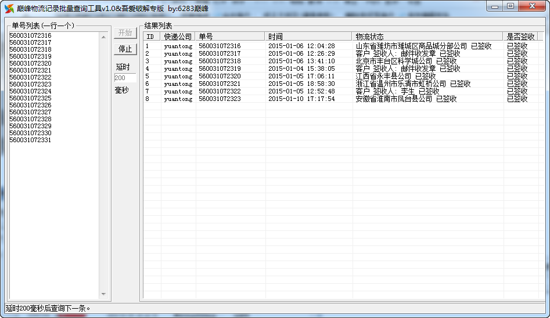Click 560031072321 in the results table

tap(220, 84)
